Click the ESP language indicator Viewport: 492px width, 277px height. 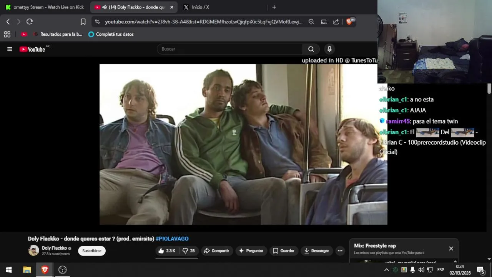(440, 270)
